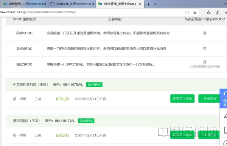Click SPOC课程类型 column header

(x=24, y=19)
